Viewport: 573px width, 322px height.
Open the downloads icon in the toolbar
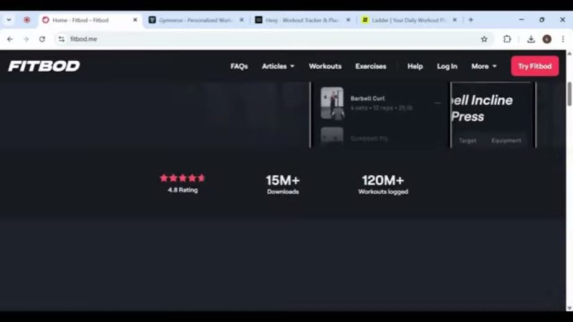pos(531,39)
